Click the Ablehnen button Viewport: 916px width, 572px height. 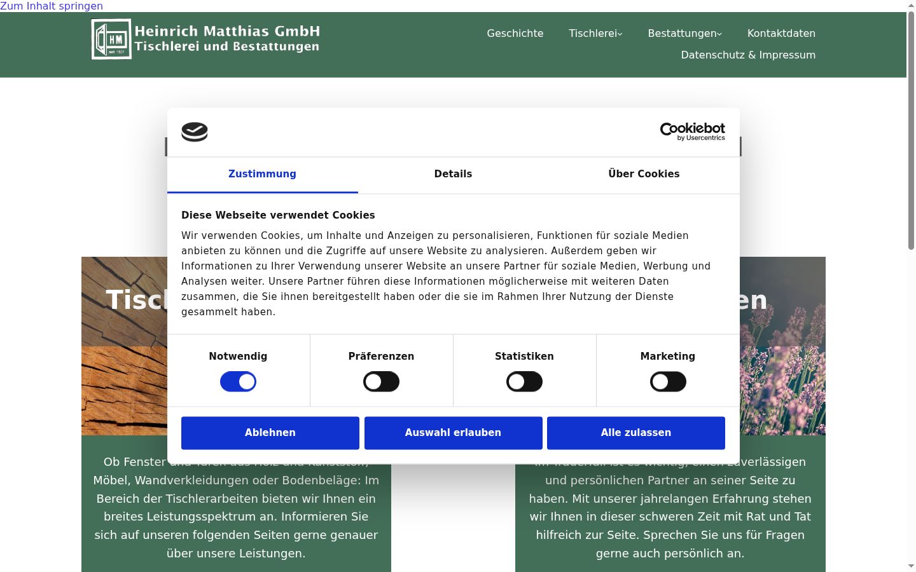point(270,433)
